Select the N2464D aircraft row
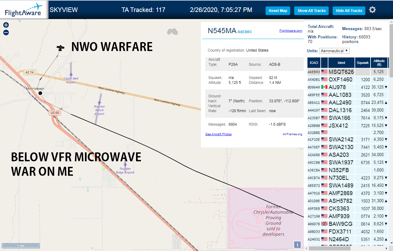Image resolution: width=393 pixels, height=251 pixels. click(348, 239)
